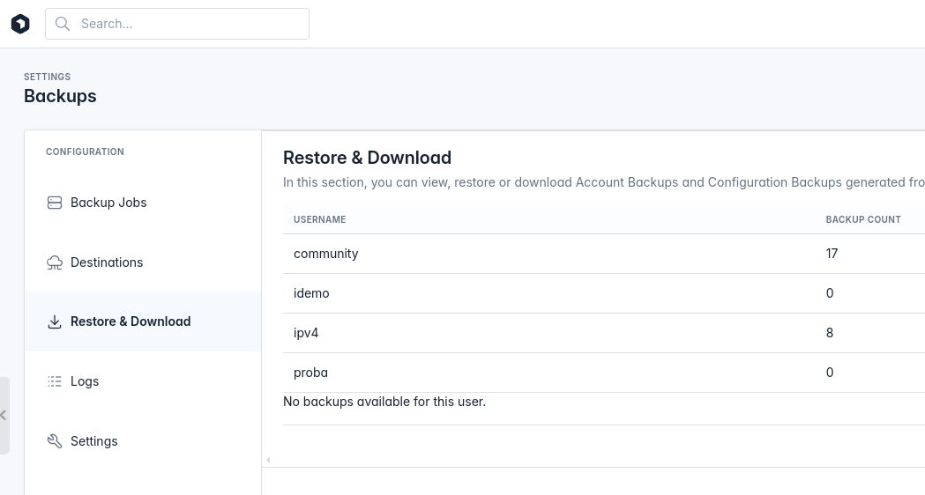Click the hexagon logo icon
This screenshot has width=925, height=495.
point(20,24)
